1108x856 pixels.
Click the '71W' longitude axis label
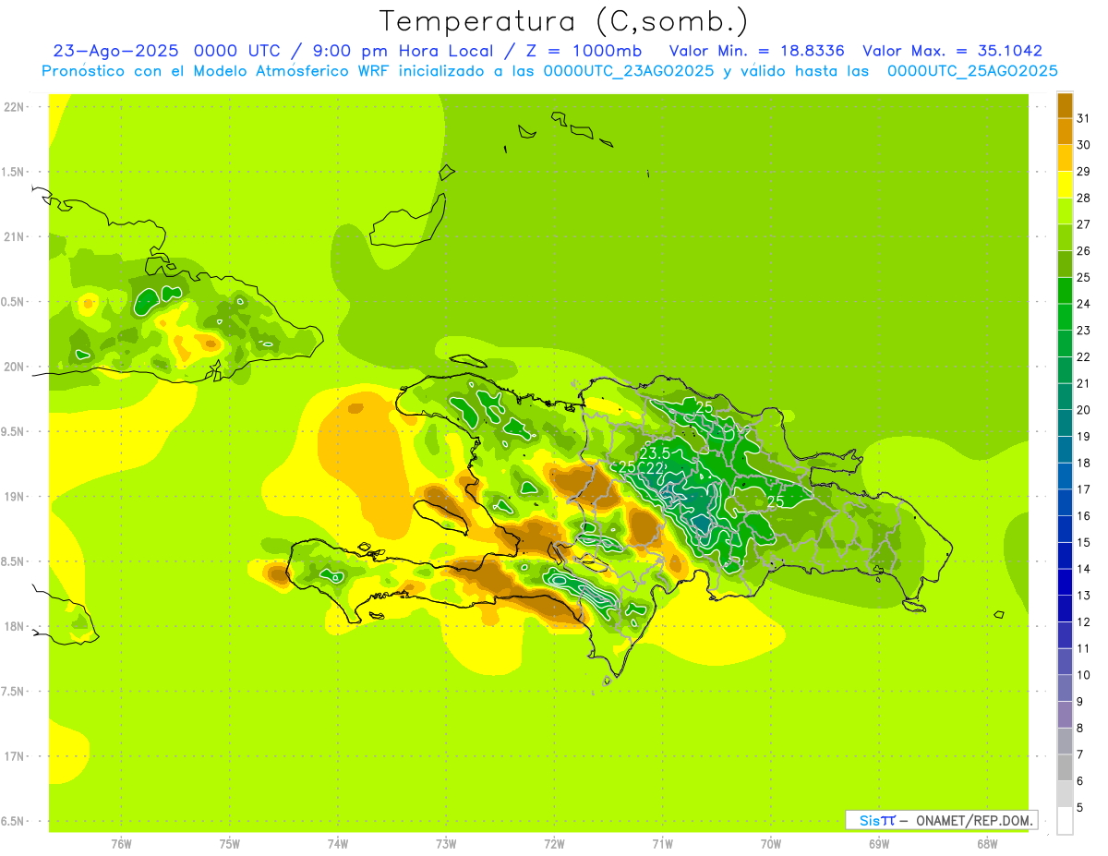point(662,843)
